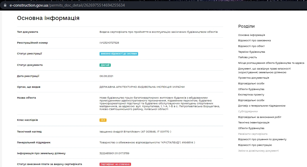Screen dimensions: 307x167
Task: Open 'Документ, що засвідчує право власності' link
Action: (x=264, y=70)
